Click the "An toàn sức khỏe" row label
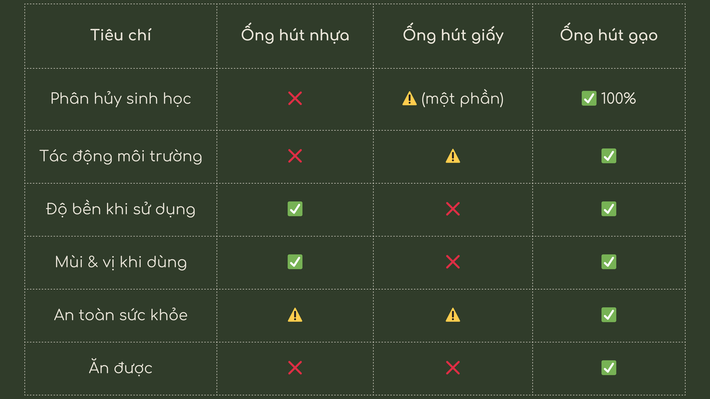Image resolution: width=710 pixels, height=399 pixels. [x=121, y=315]
